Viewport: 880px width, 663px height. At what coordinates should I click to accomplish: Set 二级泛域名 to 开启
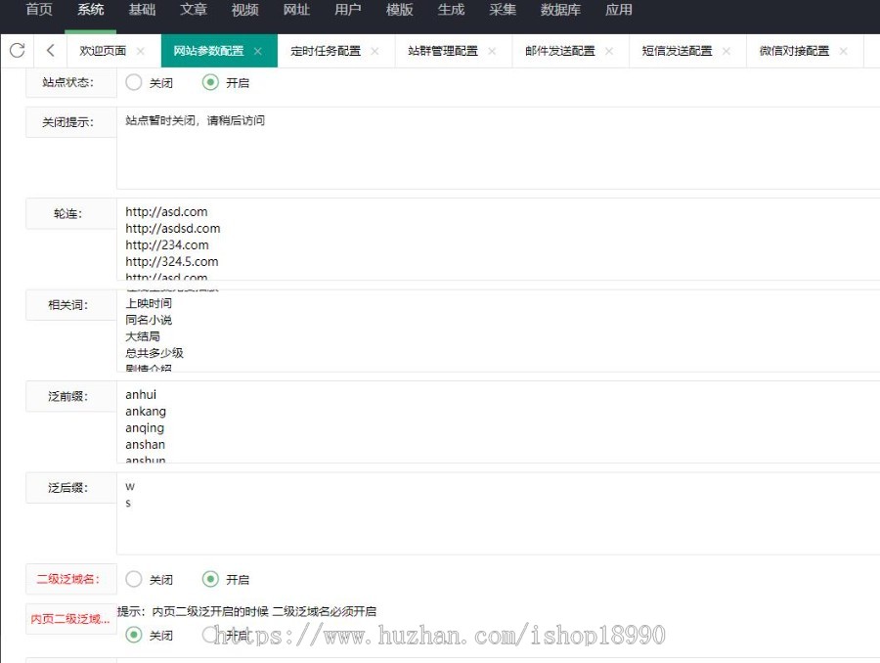tap(210, 579)
